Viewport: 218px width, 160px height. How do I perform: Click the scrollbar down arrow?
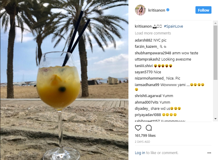pos(215,119)
